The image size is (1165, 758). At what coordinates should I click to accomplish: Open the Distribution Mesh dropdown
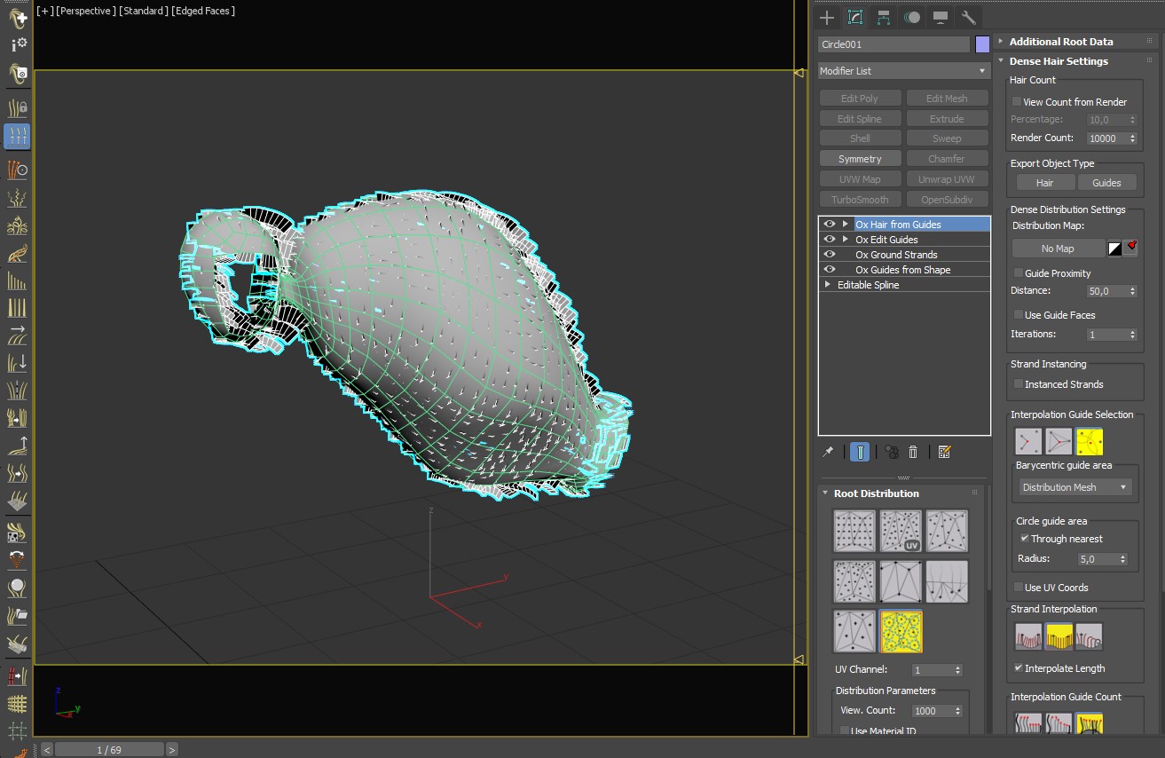[x=1074, y=487]
